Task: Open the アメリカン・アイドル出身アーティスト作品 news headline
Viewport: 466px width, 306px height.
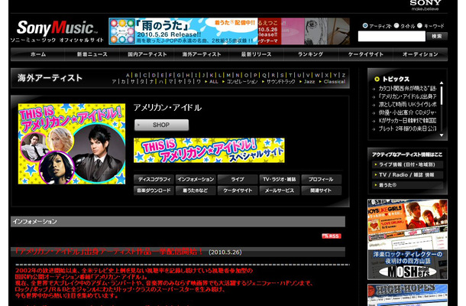Action: [x=108, y=252]
